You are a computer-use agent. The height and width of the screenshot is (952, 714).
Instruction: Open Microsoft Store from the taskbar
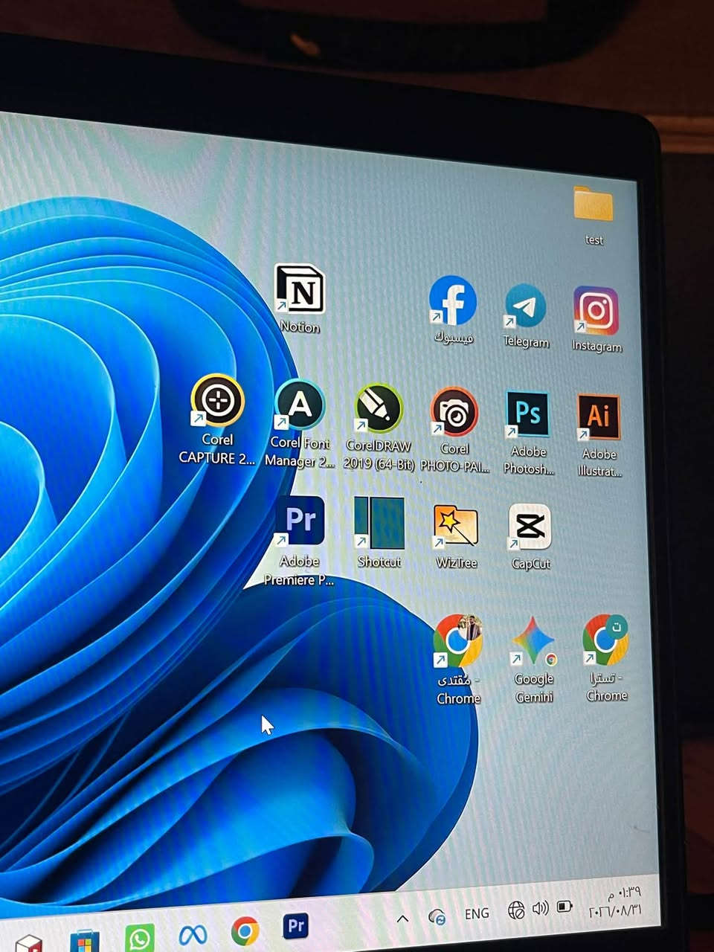pyautogui.click(x=85, y=942)
